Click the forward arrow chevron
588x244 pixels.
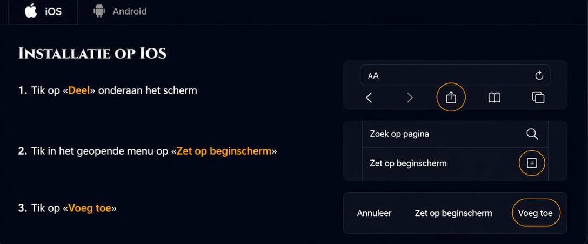pos(410,97)
